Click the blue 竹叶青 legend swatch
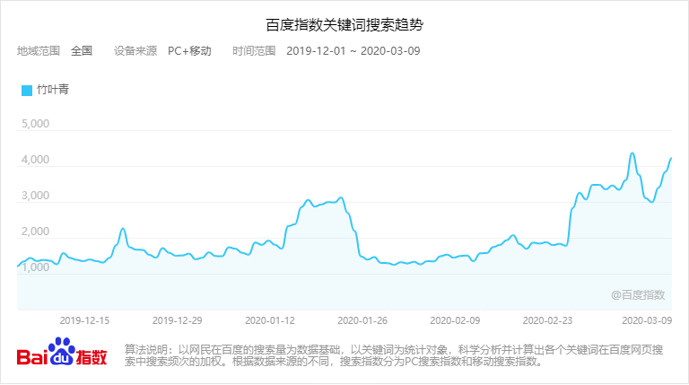Screen dimensions: 689x385 click(x=27, y=90)
